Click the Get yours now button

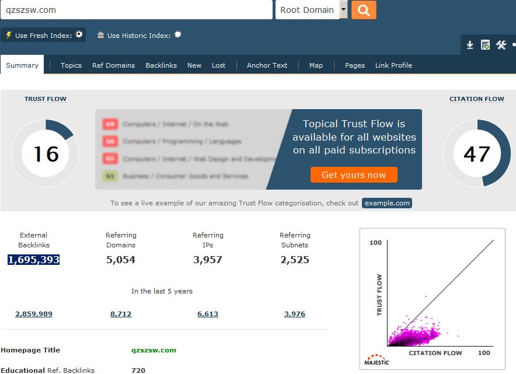[354, 174]
